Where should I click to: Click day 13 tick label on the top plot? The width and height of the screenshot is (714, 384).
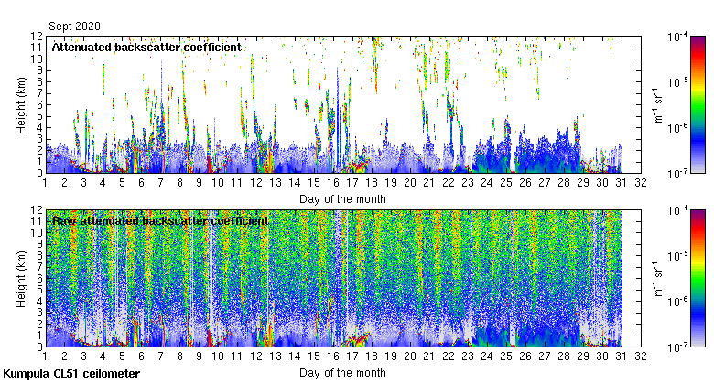pos(276,183)
